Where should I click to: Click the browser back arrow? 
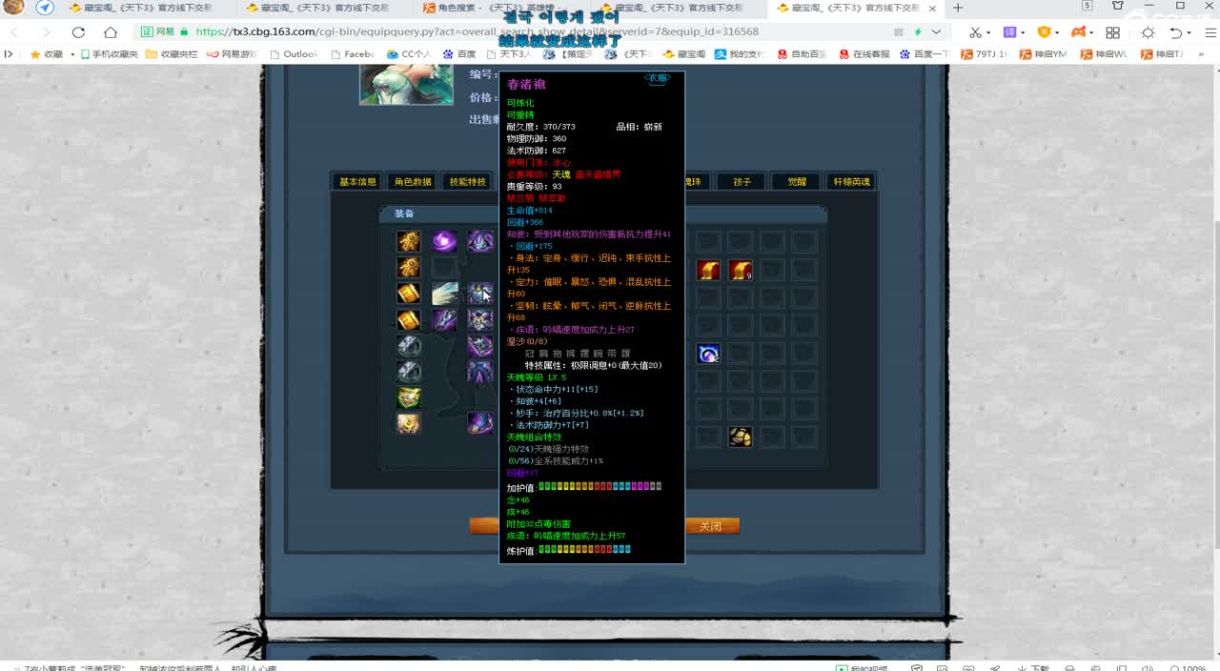point(14,31)
